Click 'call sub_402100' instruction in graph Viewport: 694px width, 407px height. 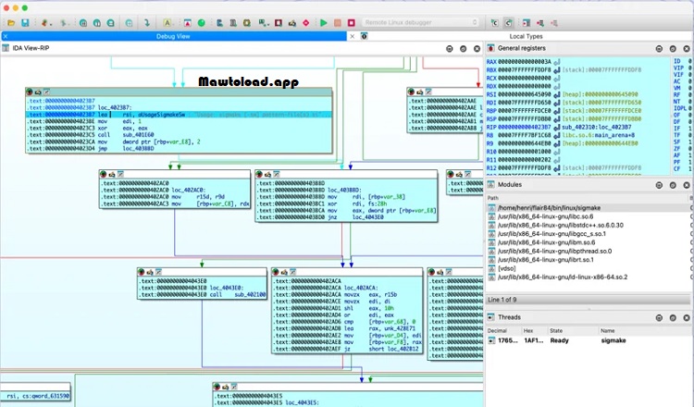(238, 294)
